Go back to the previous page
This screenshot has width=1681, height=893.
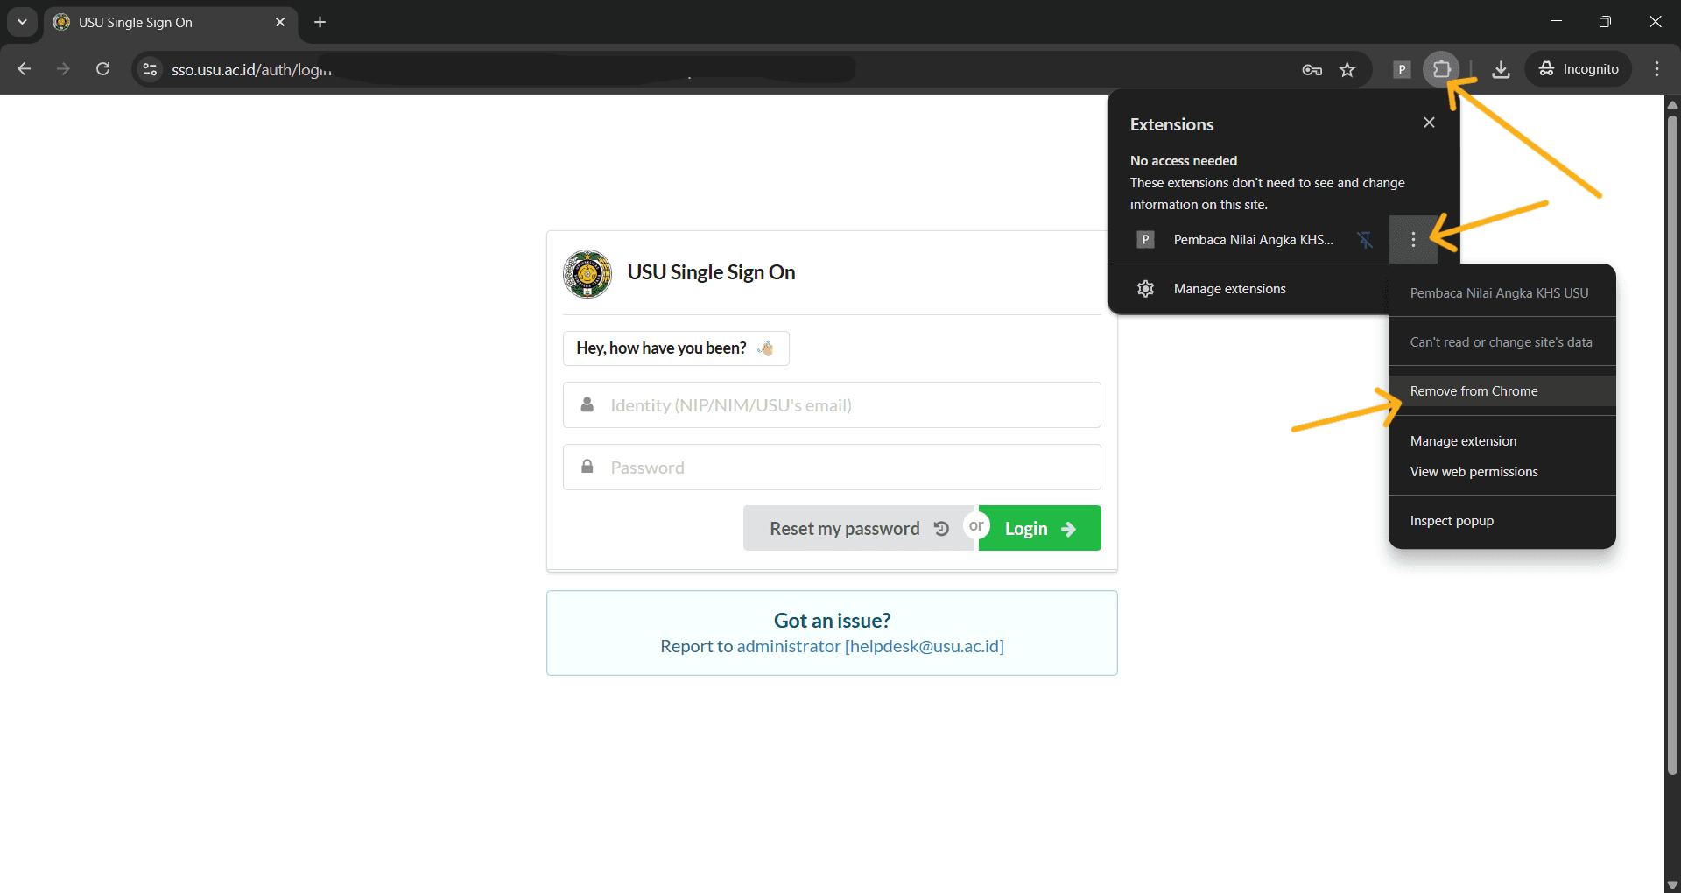25,68
